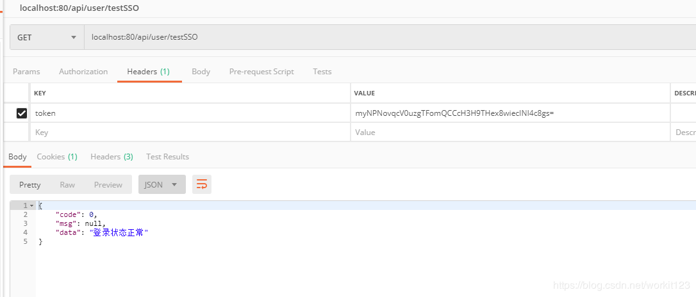Click the empty Key placeholder field

[x=189, y=132]
